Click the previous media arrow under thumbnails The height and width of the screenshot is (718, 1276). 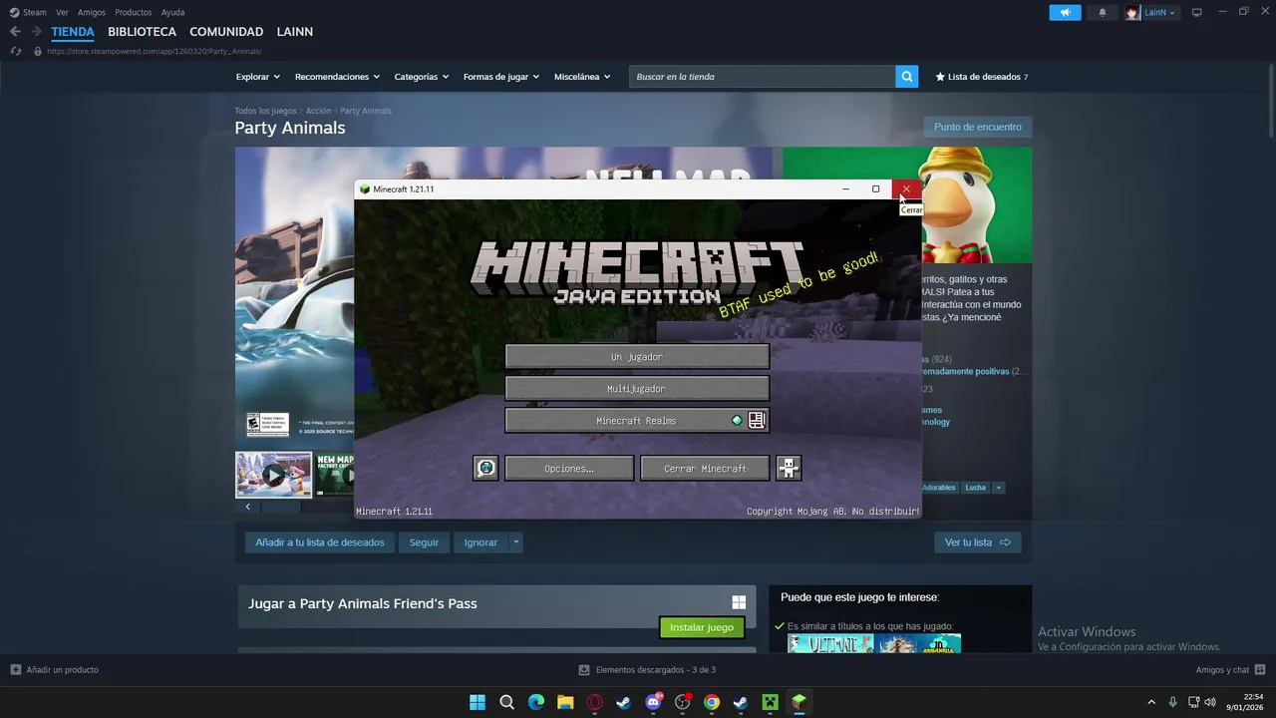(248, 507)
